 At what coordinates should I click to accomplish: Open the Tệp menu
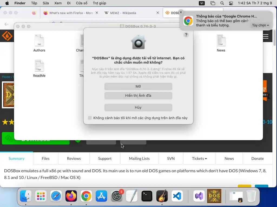coord(34,3)
